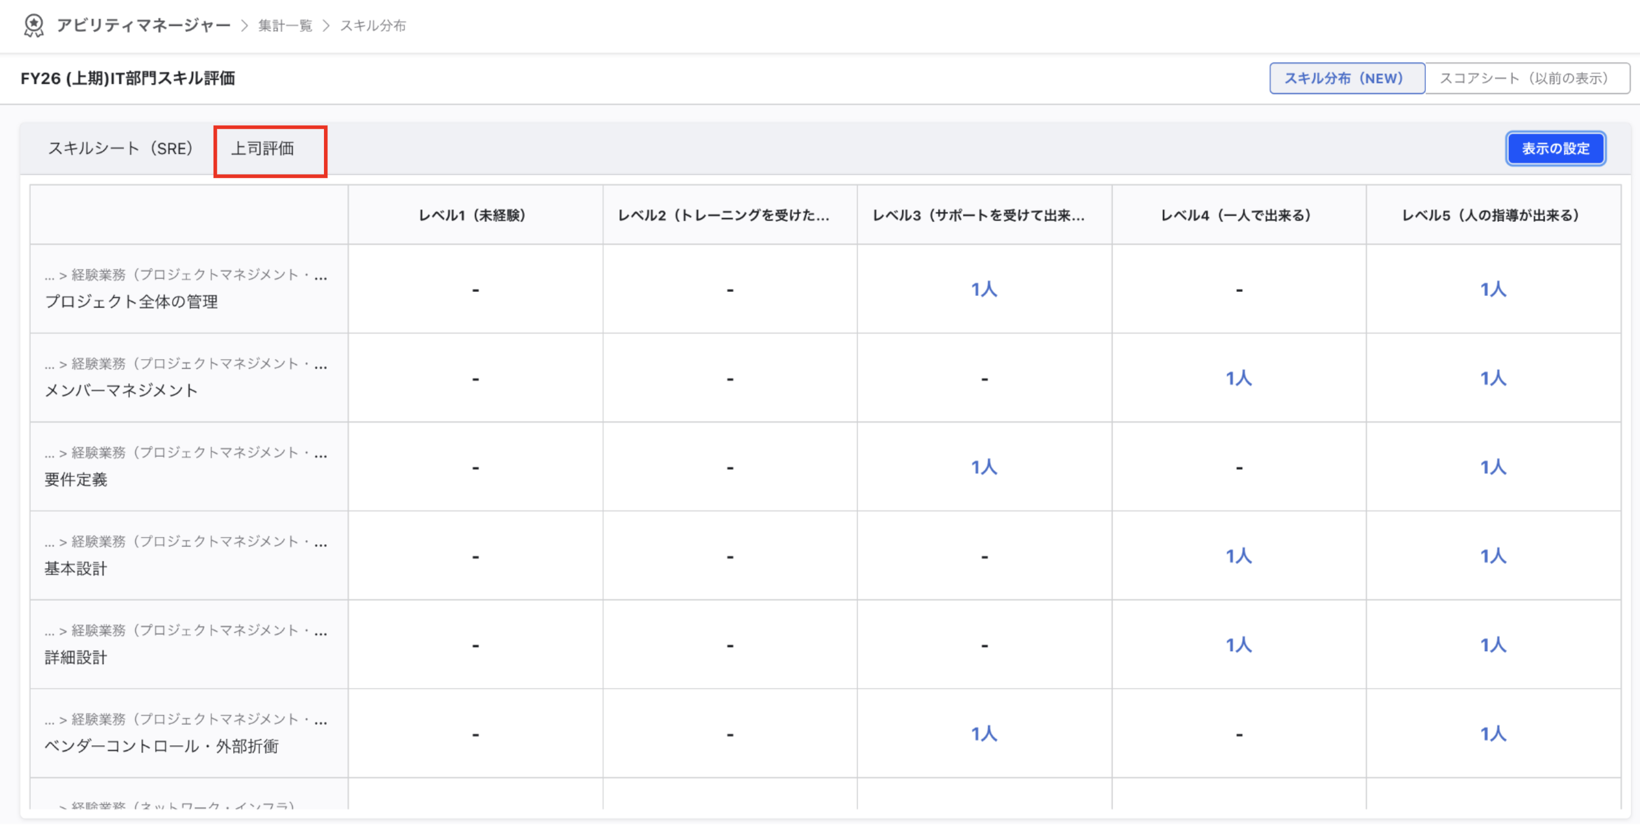Open 表示の設定 button
The width and height of the screenshot is (1640, 835).
[1555, 149]
